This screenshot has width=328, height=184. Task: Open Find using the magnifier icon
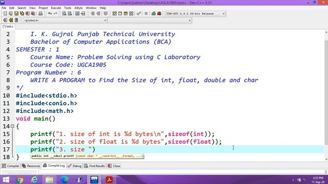pos(64,14)
